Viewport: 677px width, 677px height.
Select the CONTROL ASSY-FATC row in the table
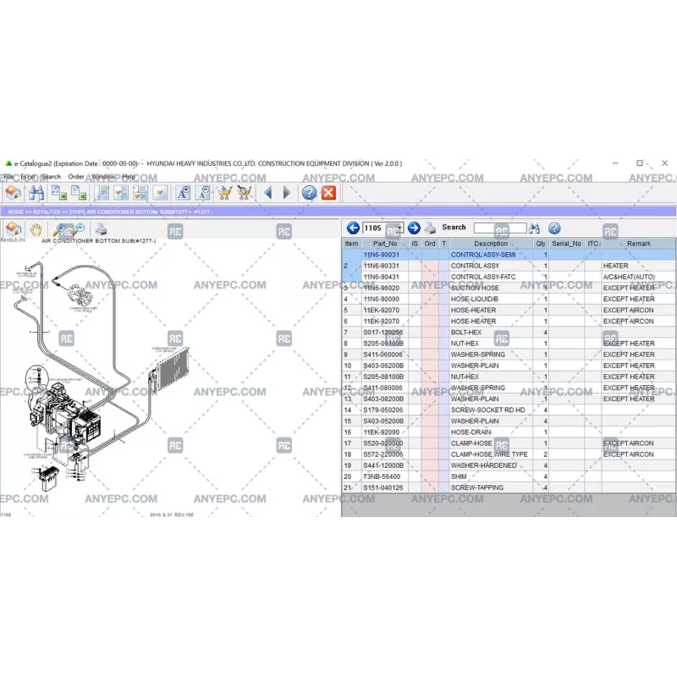pyautogui.click(x=482, y=277)
